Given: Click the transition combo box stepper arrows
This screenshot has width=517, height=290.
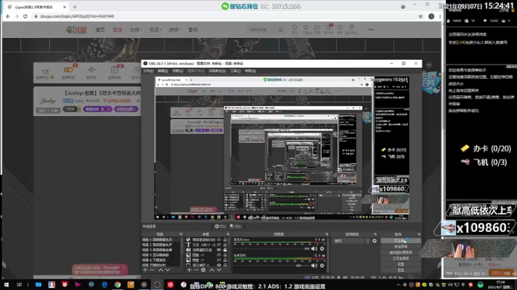Looking at the screenshot, I should pos(368,240).
